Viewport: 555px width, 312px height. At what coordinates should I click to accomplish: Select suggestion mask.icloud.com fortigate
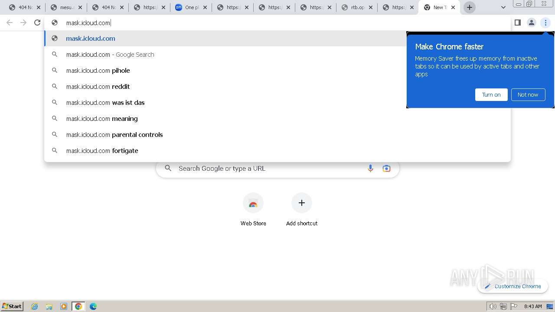(x=277, y=151)
